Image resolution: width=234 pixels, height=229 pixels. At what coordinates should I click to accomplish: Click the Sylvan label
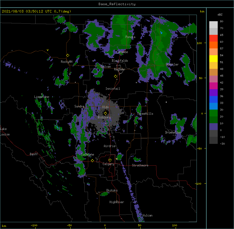106,67
